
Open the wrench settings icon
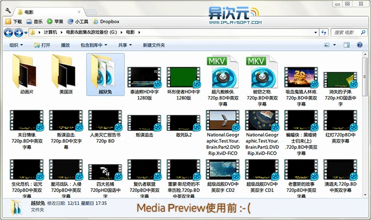click(x=8, y=11)
